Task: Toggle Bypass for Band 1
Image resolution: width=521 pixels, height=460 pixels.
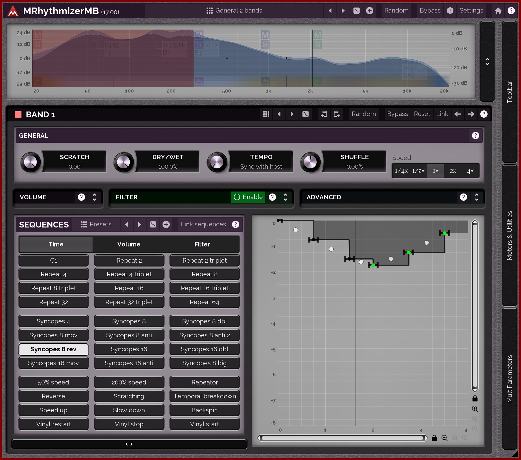Action: click(x=397, y=114)
